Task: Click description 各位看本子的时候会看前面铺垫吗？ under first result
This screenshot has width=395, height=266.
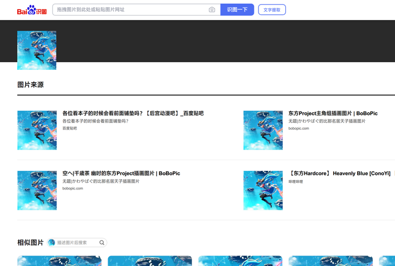Action: click(x=96, y=121)
